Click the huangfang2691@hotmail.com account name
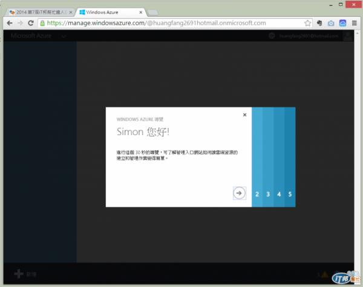This screenshot has height=287, width=363. pyautogui.click(x=309, y=36)
